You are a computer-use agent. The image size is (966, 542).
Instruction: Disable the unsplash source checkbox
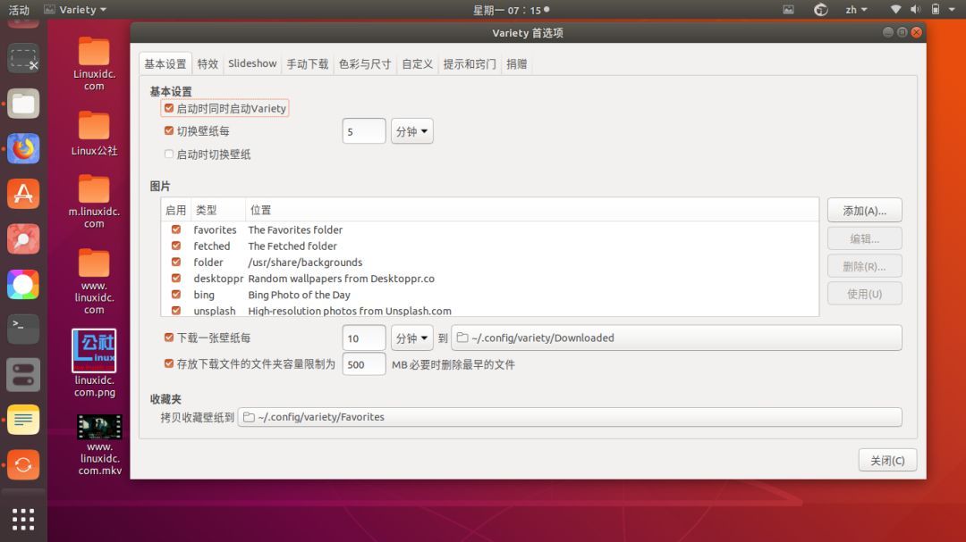176,311
